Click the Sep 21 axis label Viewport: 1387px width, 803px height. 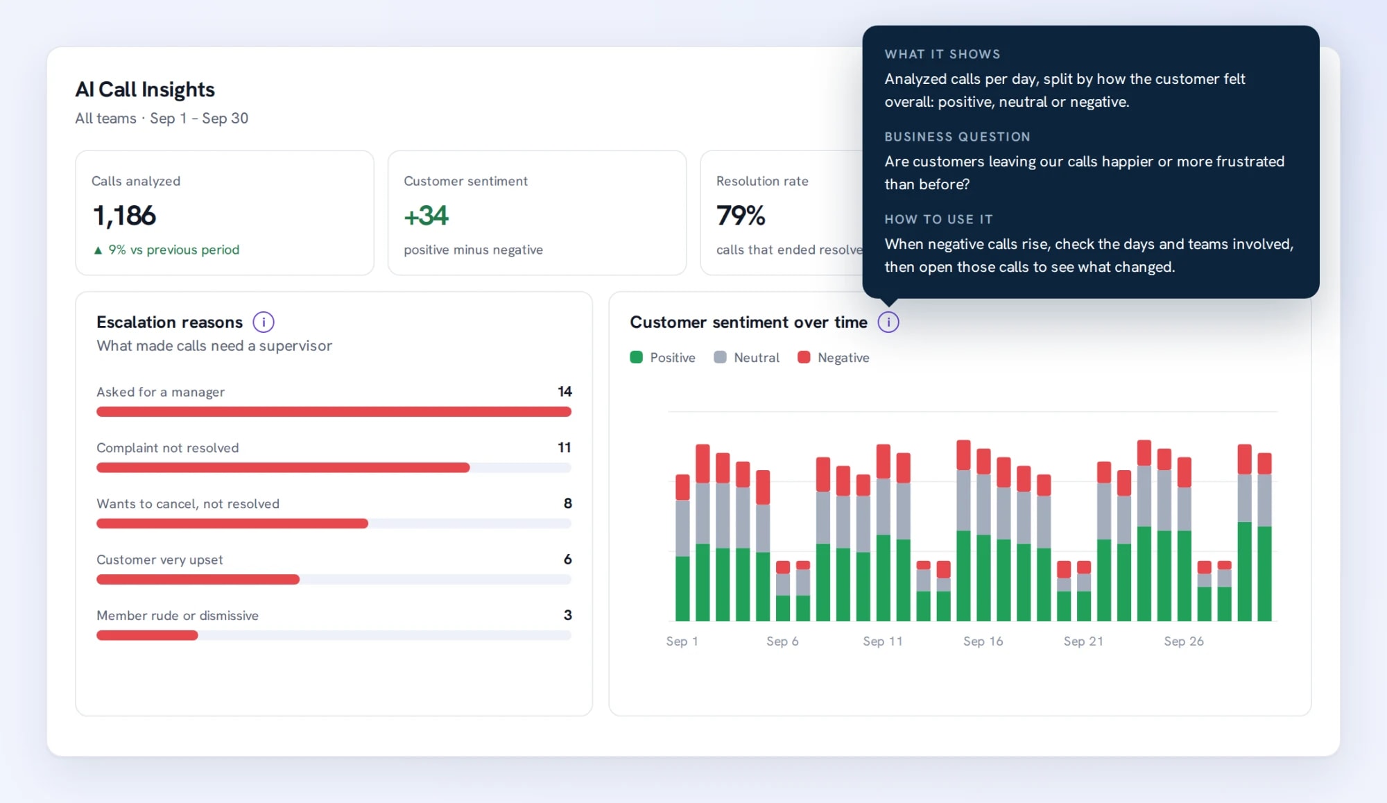1083,641
